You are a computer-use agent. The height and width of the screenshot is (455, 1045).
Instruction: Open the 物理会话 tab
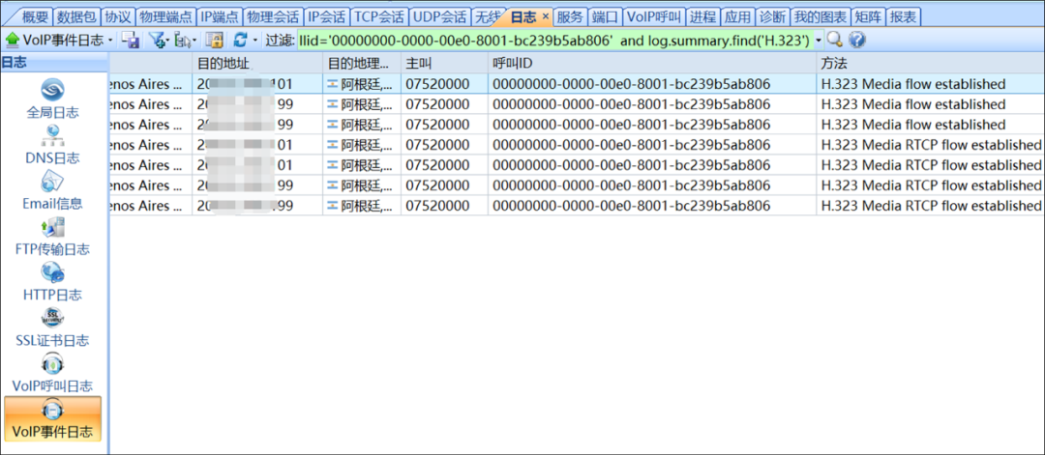click(x=271, y=16)
